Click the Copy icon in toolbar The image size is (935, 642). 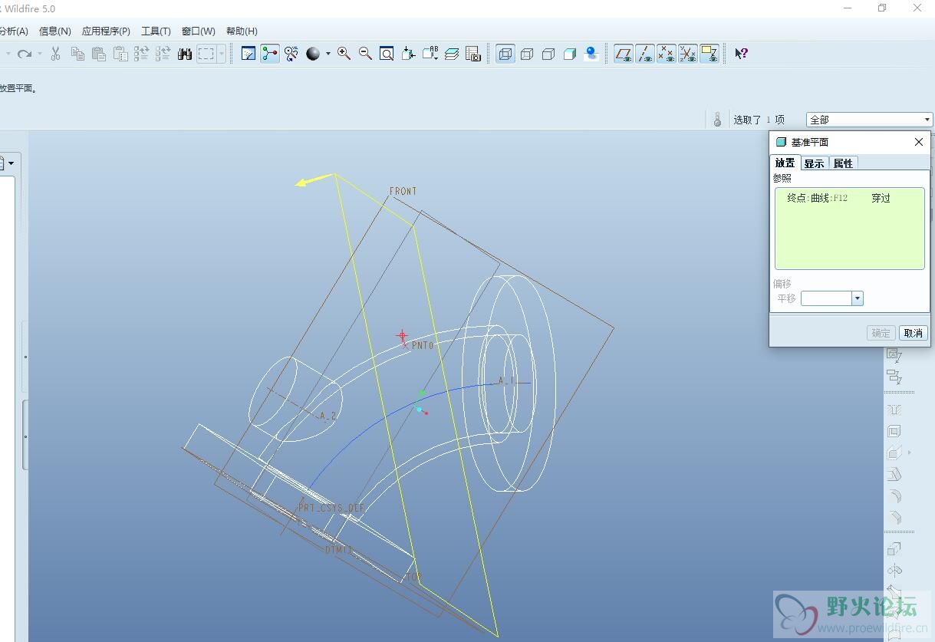(77, 54)
